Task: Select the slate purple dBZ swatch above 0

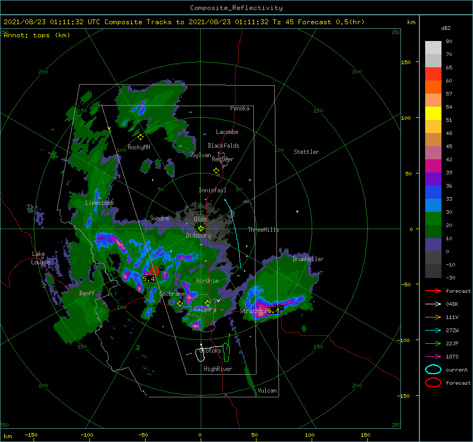Action: pyautogui.click(x=433, y=245)
